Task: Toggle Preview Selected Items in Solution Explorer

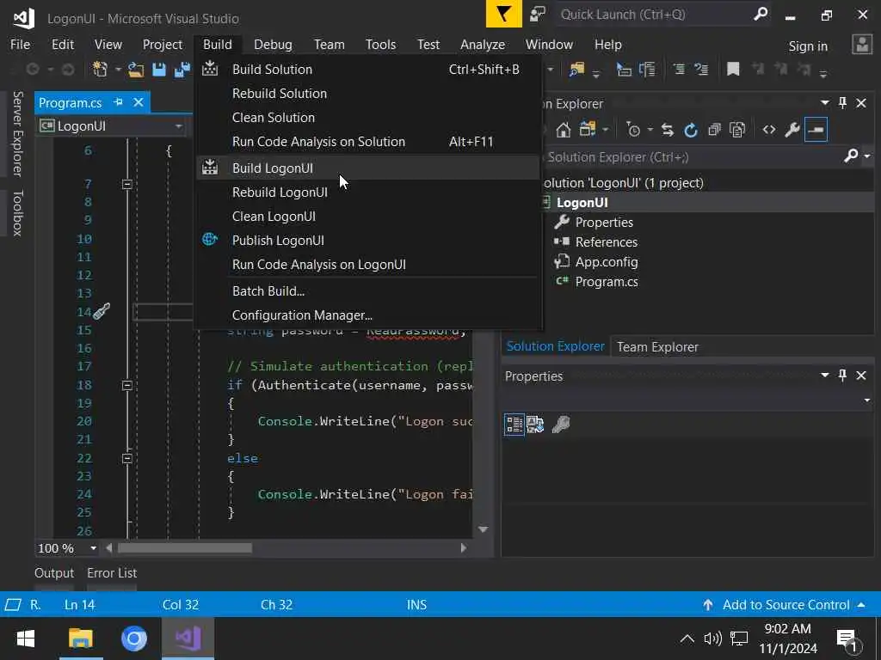Action: pos(816,131)
